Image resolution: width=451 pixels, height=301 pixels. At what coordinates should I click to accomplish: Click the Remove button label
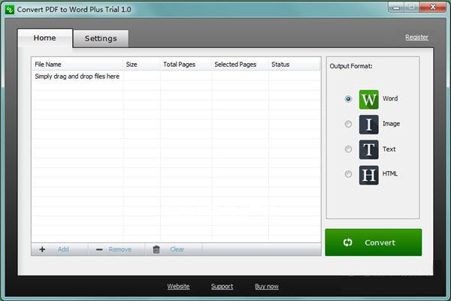(x=120, y=249)
